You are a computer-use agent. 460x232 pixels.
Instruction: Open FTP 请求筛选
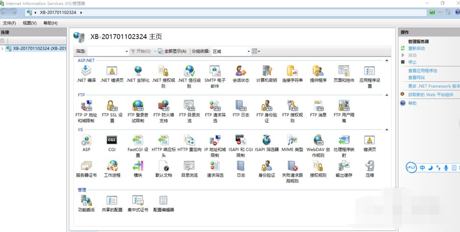pyautogui.click(x=215, y=111)
